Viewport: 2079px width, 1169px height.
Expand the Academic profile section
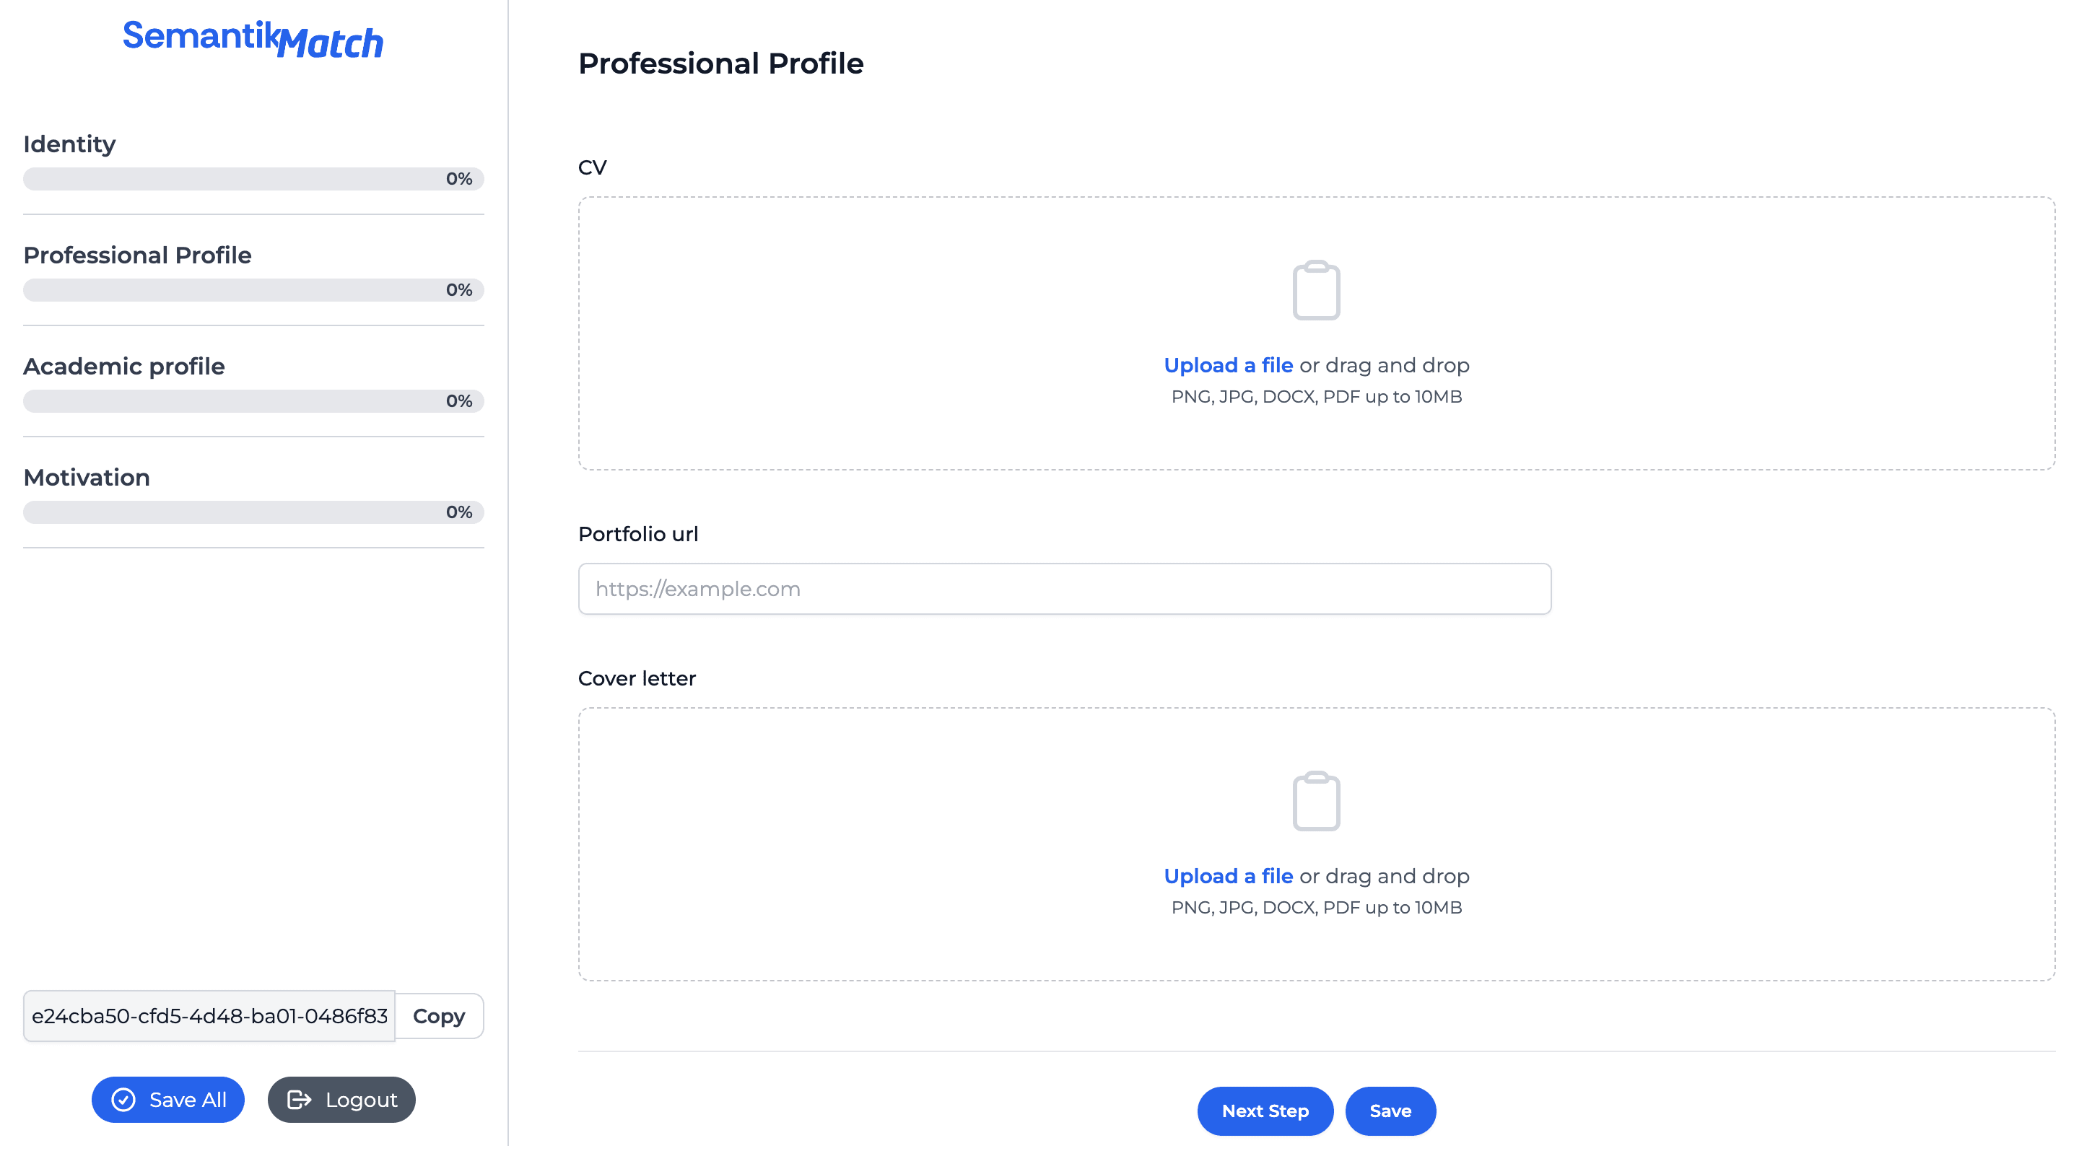pos(123,367)
